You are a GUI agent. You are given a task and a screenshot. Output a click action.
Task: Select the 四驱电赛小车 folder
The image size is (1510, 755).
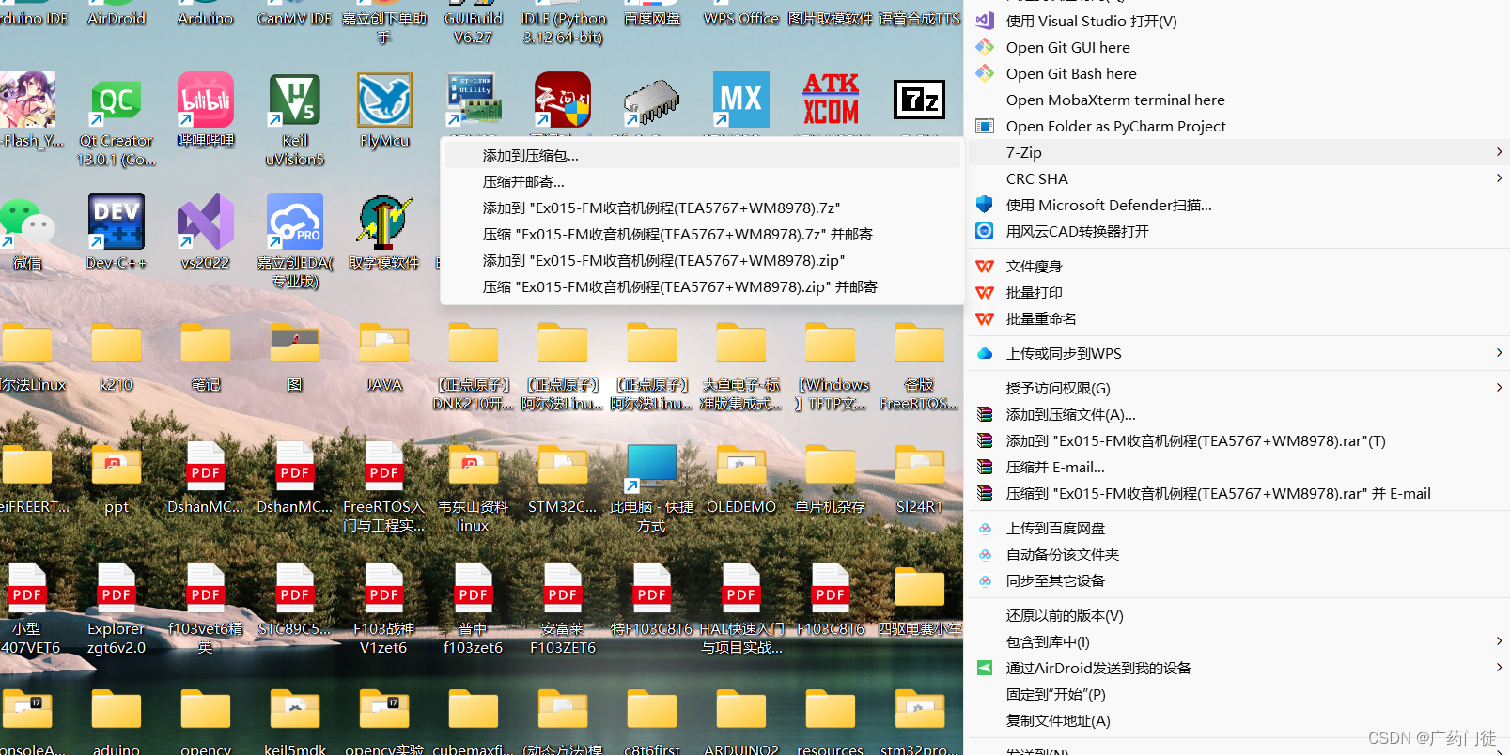[920, 588]
